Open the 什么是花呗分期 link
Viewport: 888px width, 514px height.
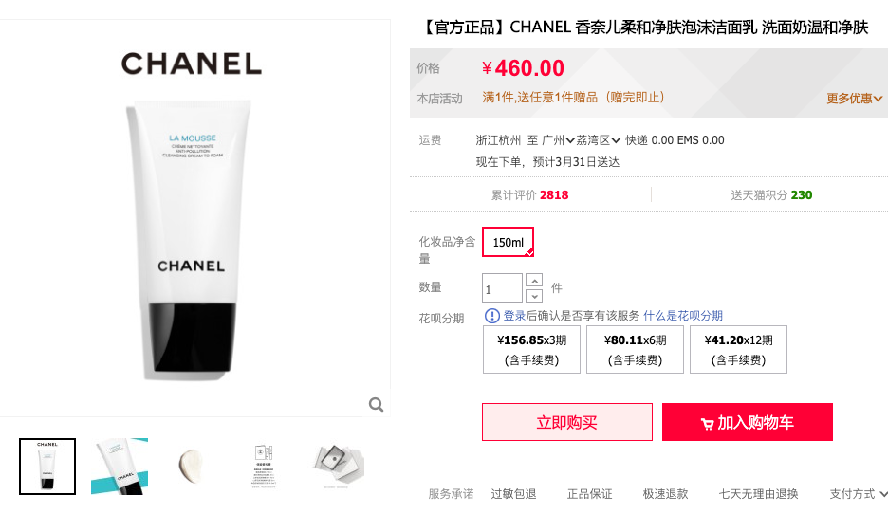683,315
